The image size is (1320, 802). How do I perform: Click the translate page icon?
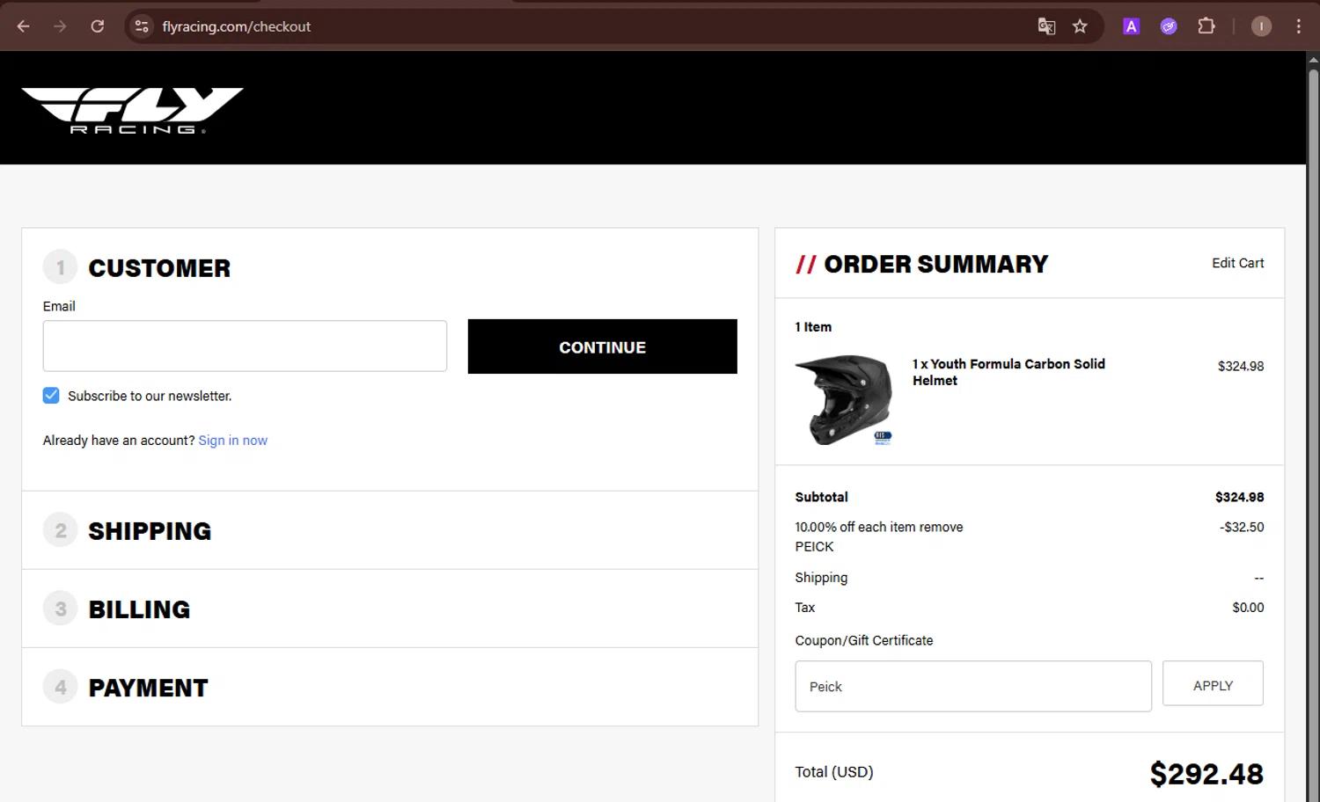click(x=1046, y=26)
